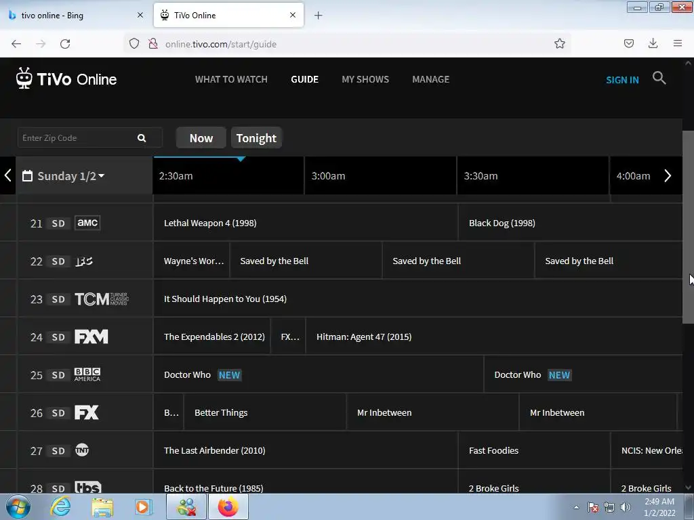
Task: Open a new browser tab
Action: pos(318,16)
